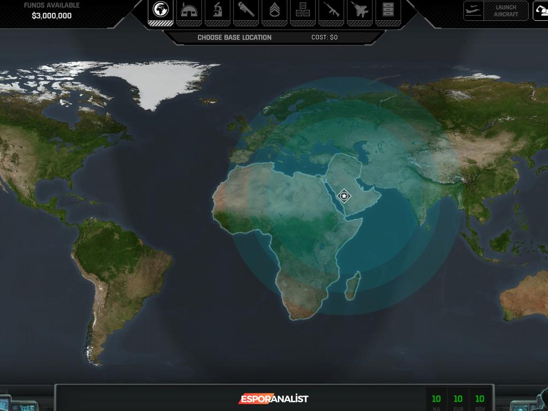Click the base marker on Saudi Arabia
The height and width of the screenshot is (411, 548).
pyautogui.click(x=344, y=196)
